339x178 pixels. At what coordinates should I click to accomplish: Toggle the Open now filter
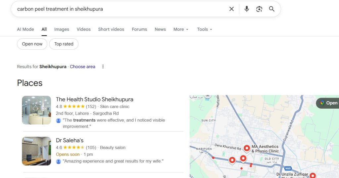(x=32, y=44)
